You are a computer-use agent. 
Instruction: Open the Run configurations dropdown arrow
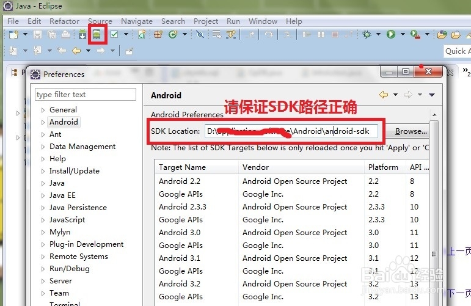pyautogui.click(x=403, y=35)
